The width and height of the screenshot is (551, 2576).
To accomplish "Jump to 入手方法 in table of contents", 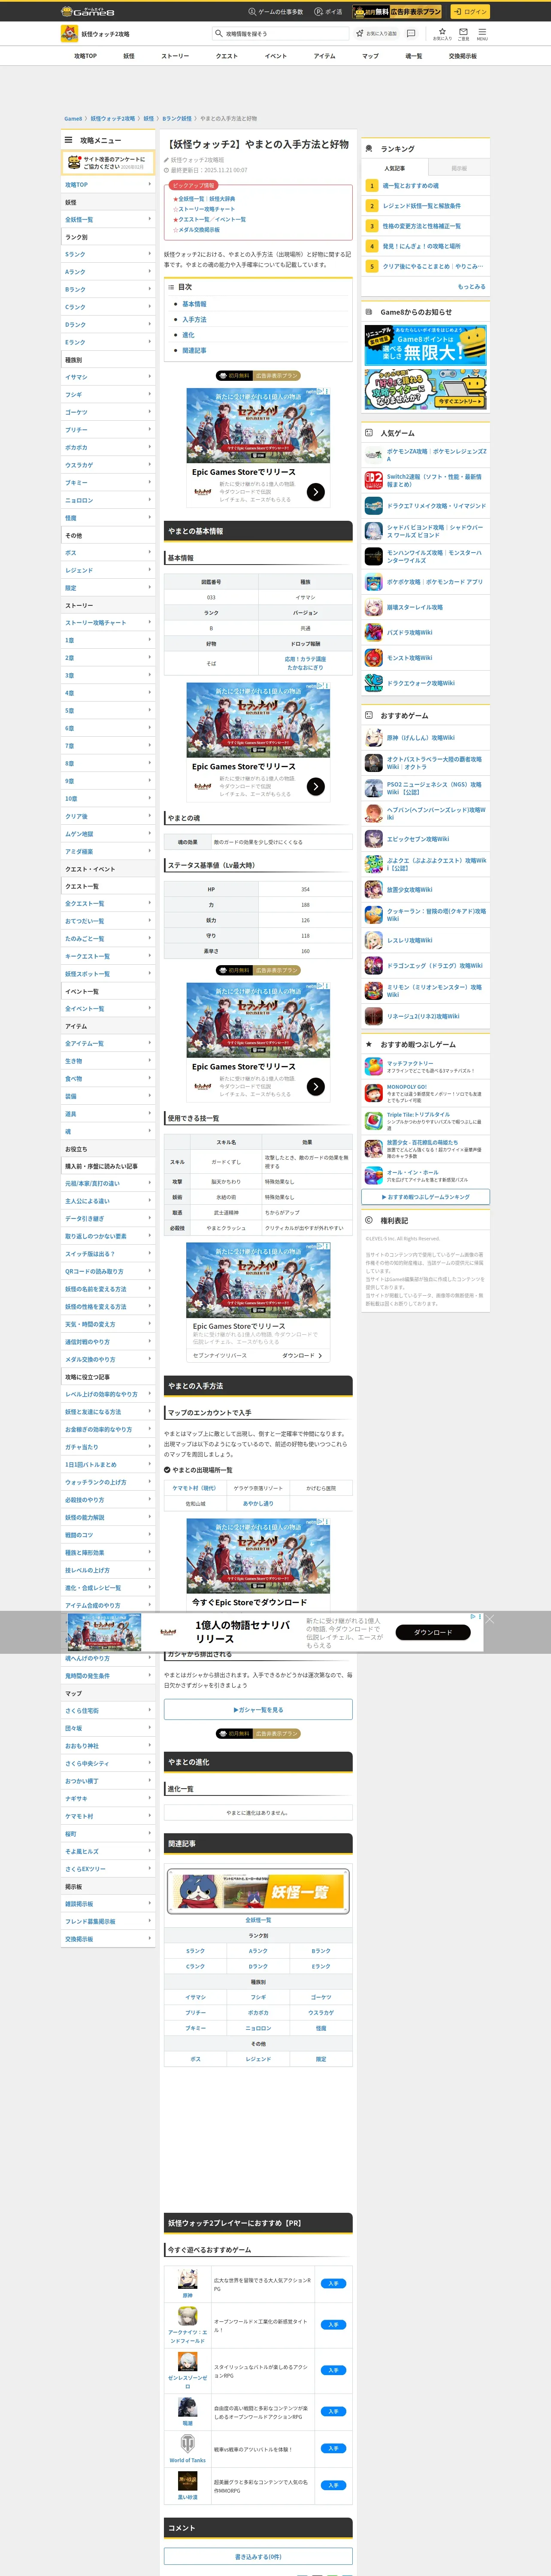I will [x=194, y=319].
